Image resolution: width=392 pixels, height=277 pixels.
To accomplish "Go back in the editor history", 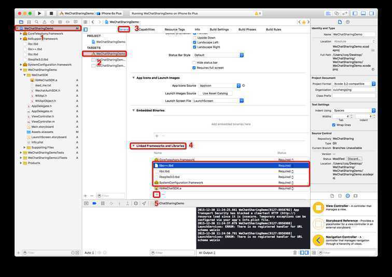I will 93,22.
